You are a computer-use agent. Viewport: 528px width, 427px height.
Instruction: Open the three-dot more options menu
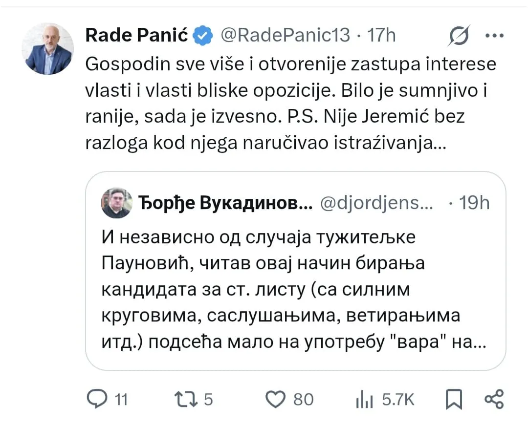[494, 35]
